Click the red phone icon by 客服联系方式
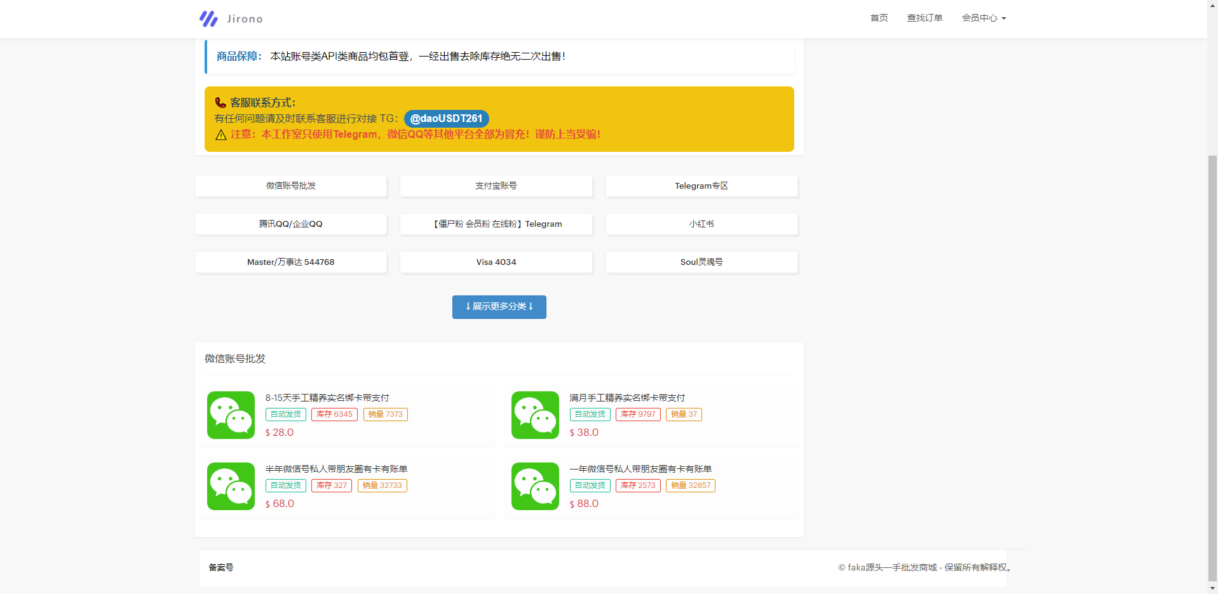The image size is (1218, 594). [220, 102]
